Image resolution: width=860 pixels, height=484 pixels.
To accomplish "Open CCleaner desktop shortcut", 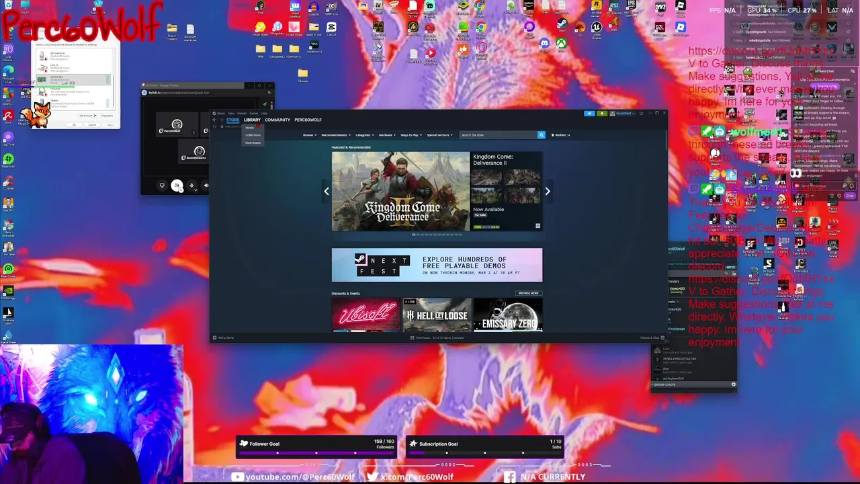I will pos(8,182).
